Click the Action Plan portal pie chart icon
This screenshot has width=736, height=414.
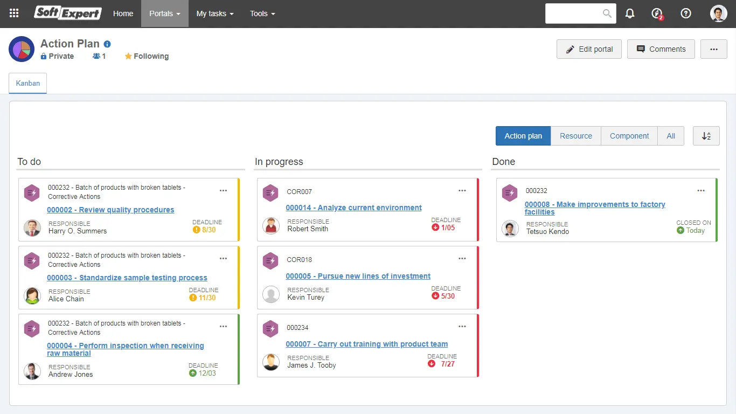(x=20, y=49)
